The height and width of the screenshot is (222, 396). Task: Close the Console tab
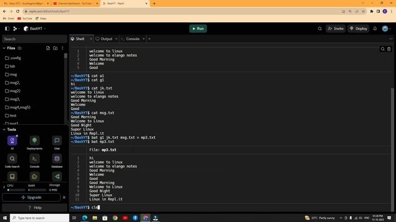tap(144, 39)
